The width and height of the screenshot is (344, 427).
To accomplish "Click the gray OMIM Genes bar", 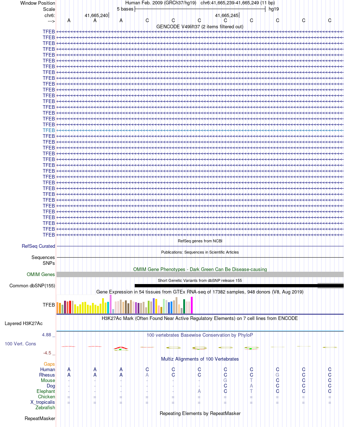I will pyautogui.click(x=200, y=275).
